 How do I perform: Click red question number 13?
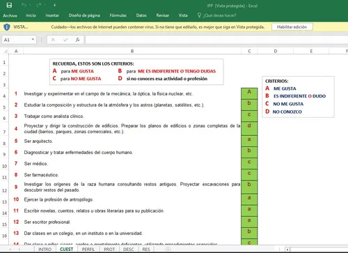click(x=16, y=233)
